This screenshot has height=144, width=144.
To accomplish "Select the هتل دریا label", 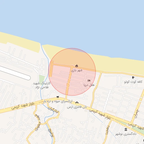I will [89, 85].
